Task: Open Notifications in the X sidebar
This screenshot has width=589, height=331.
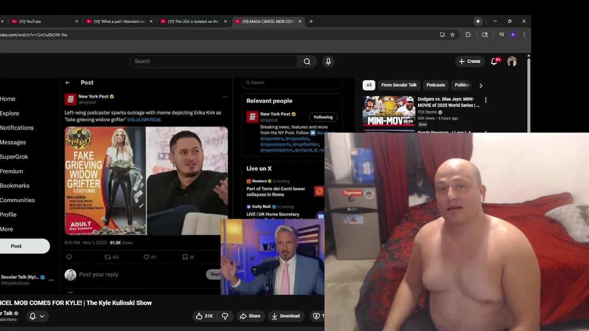Action: 17,128
